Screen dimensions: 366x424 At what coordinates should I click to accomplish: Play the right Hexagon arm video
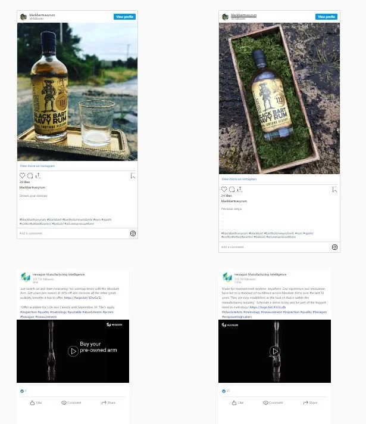[275, 351]
